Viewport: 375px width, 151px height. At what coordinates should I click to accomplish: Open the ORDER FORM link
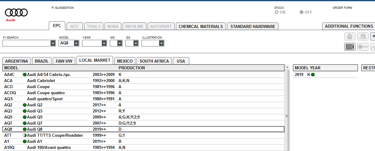[342, 8]
